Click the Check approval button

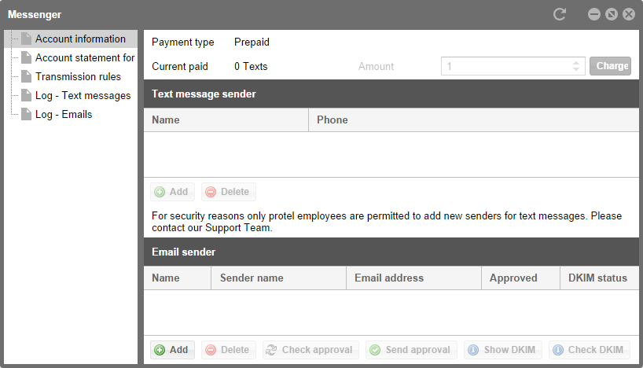pyautogui.click(x=310, y=350)
